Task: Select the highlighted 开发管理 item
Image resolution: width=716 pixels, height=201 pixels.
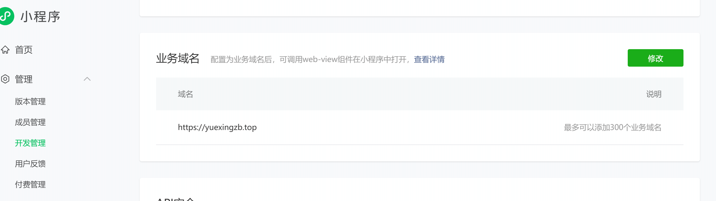Action: pos(30,143)
